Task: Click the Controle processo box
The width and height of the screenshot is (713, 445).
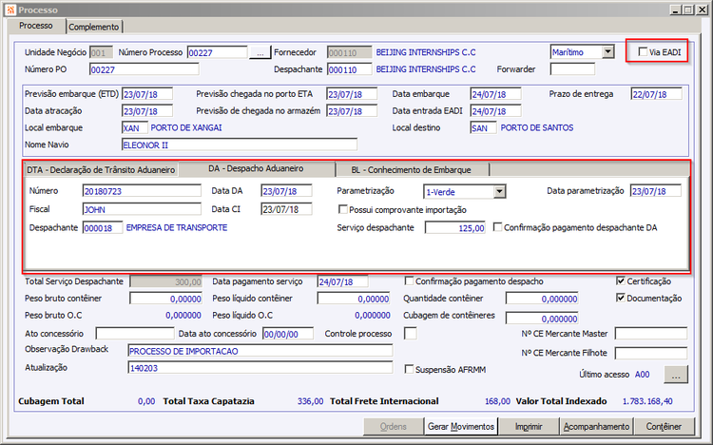Action: 410,334
